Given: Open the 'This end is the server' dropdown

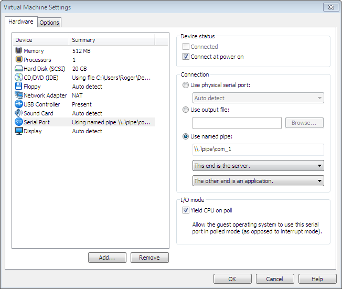Looking at the screenshot, I should tap(258, 166).
